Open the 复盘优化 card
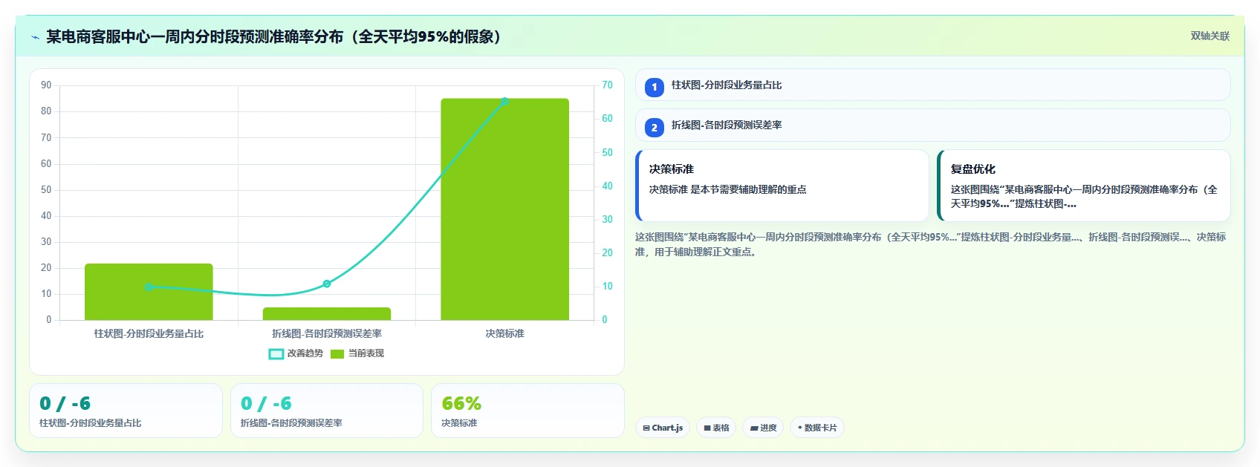 (x=1084, y=186)
